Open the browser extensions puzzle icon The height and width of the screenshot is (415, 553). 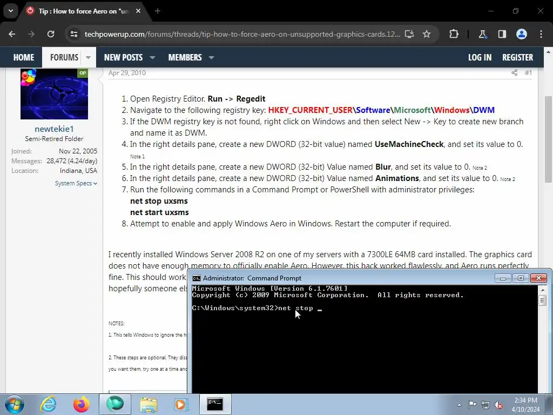point(454,34)
